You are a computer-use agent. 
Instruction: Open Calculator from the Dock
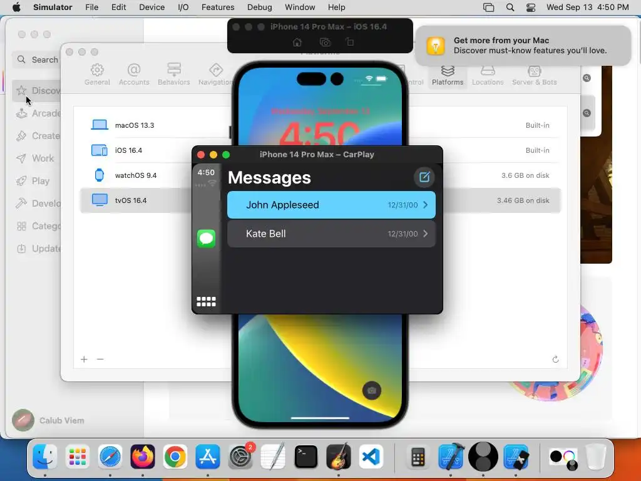pos(418,457)
